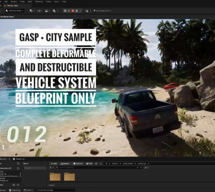Open the quick add content dropdown
The height and width of the screenshot is (192, 215).
(32, 11)
